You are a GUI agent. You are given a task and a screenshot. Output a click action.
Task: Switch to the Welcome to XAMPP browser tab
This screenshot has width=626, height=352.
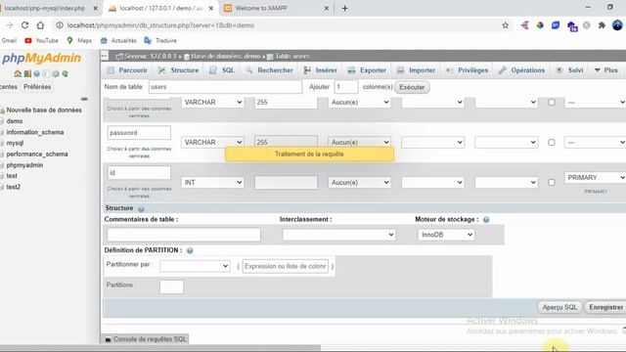pos(276,8)
